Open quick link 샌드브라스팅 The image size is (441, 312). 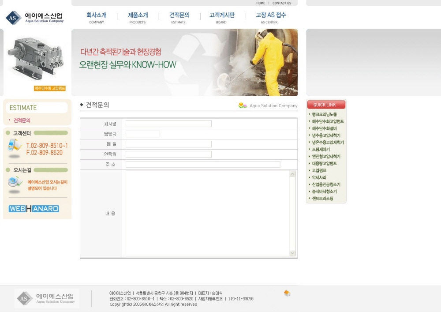tap(322, 199)
